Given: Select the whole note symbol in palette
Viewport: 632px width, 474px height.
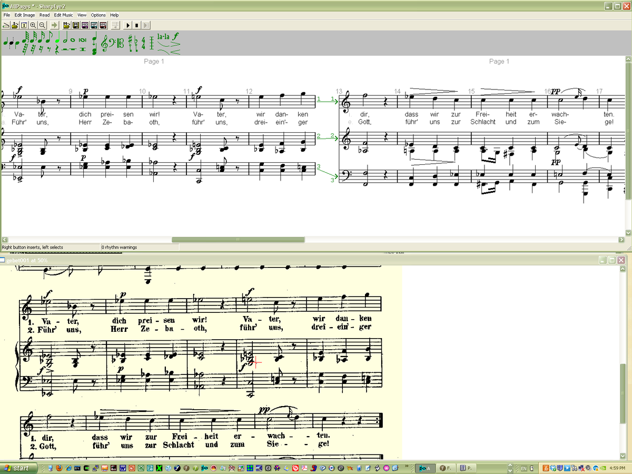Looking at the screenshot, I should (73, 40).
